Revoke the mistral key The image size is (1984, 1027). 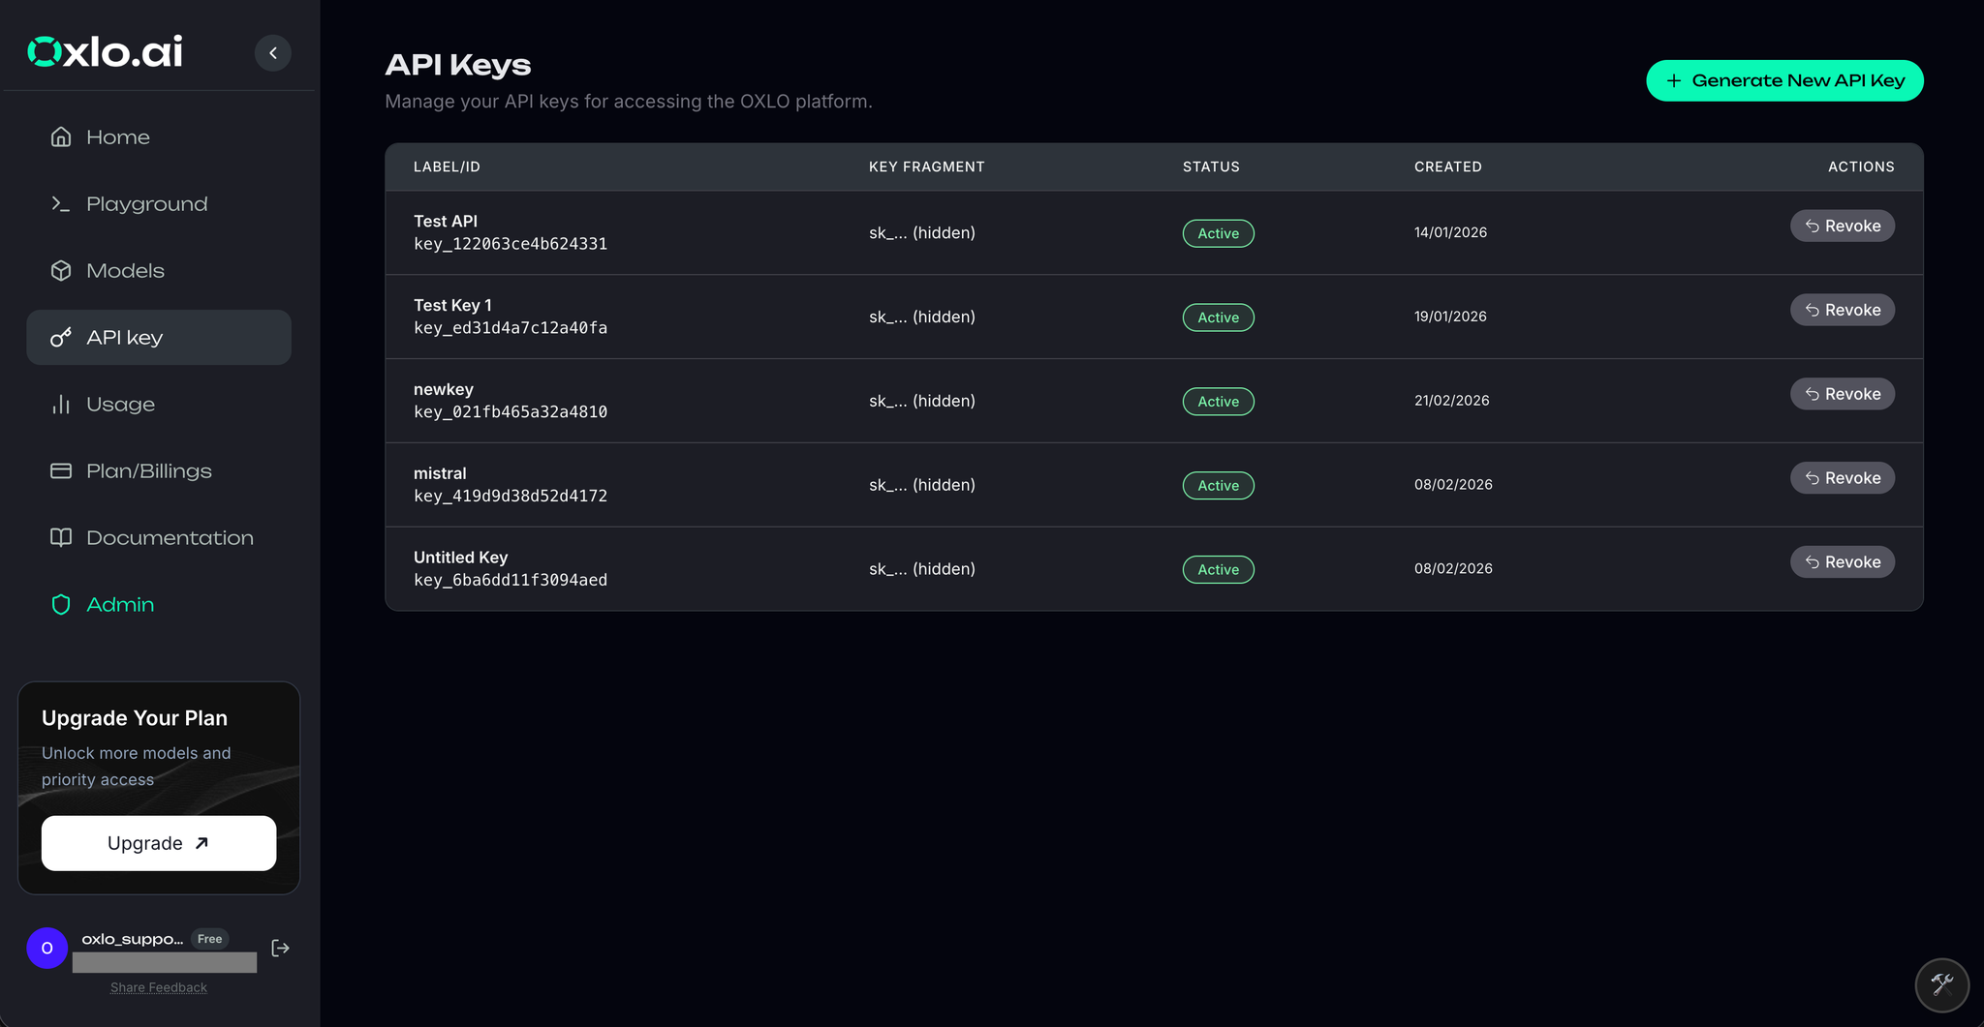point(1842,477)
